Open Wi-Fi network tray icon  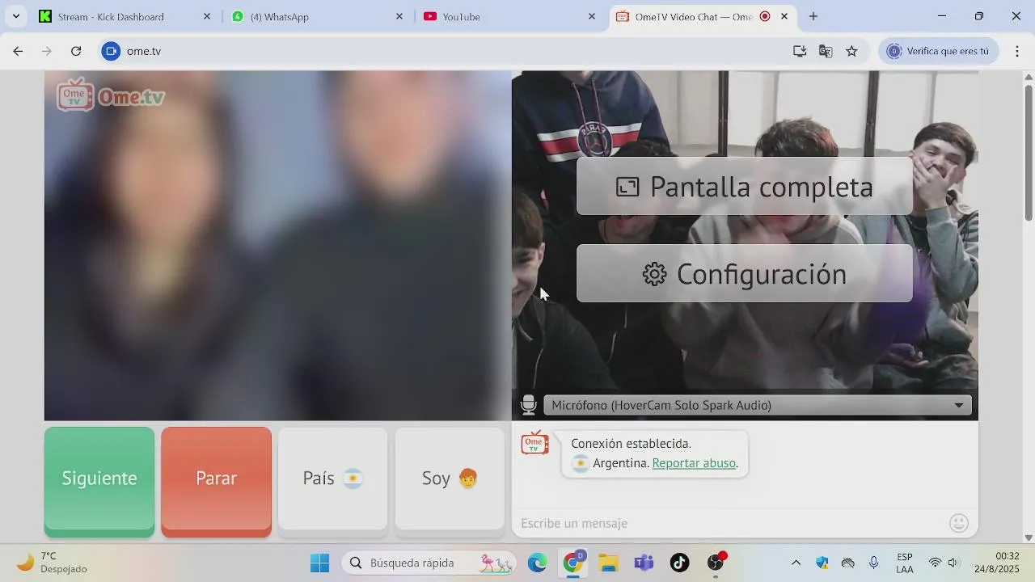coord(935,563)
